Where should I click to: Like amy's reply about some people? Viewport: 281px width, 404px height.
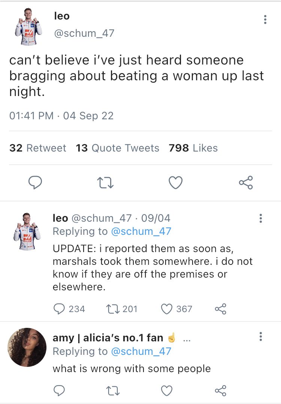coord(166,390)
